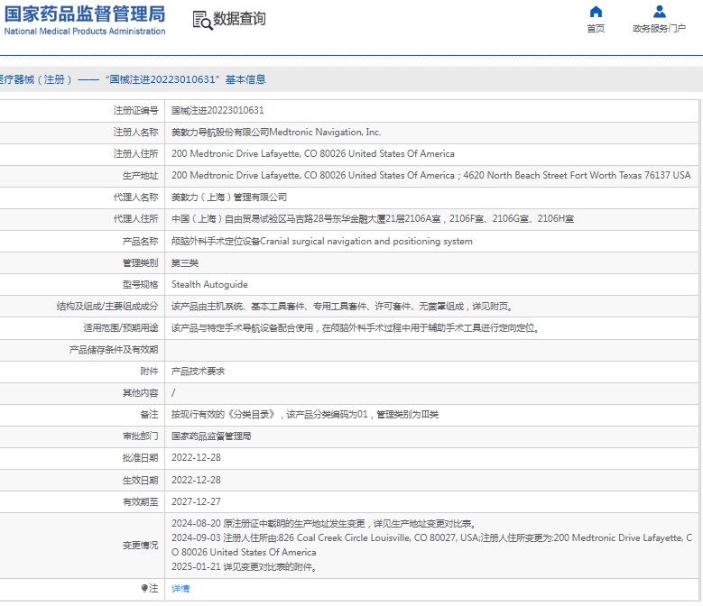Image resolution: width=703 pixels, height=606 pixels.
Task: Click the 型号规格 row label
Action: coord(140,285)
